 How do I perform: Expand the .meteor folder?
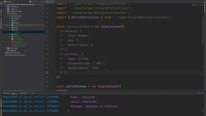10,18
